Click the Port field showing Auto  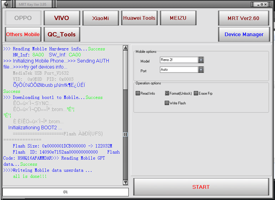tap(179, 69)
